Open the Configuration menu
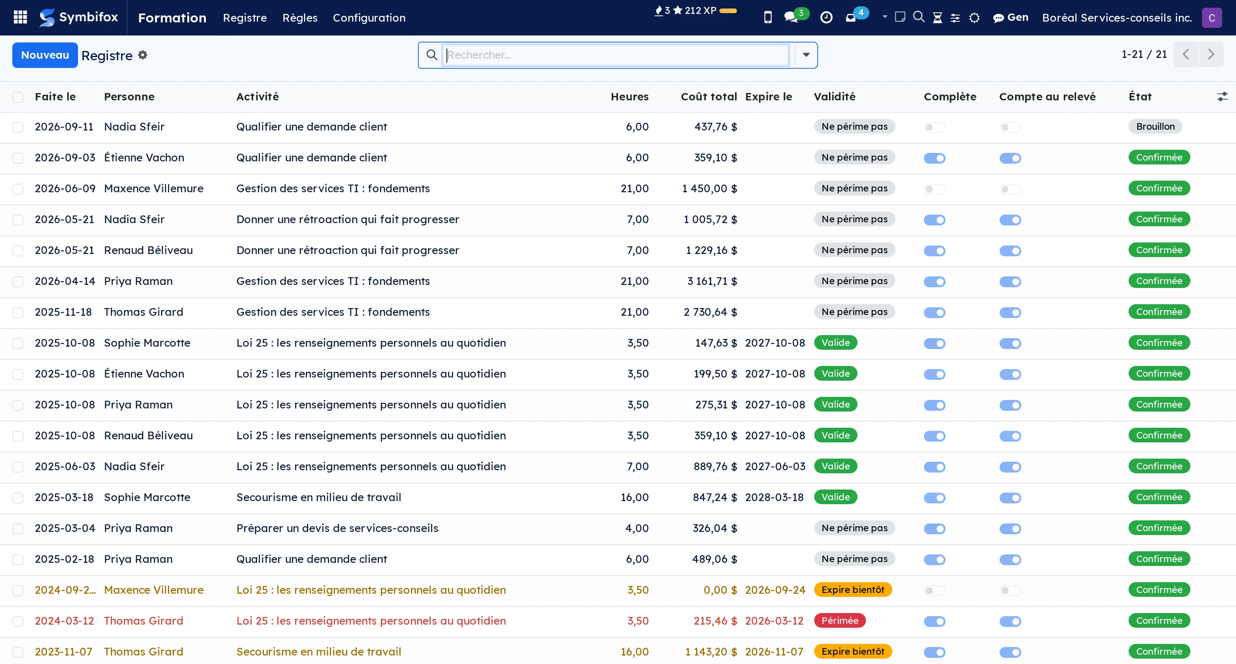Image resolution: width=1236 pixels, height=664 pixels. 369,18
